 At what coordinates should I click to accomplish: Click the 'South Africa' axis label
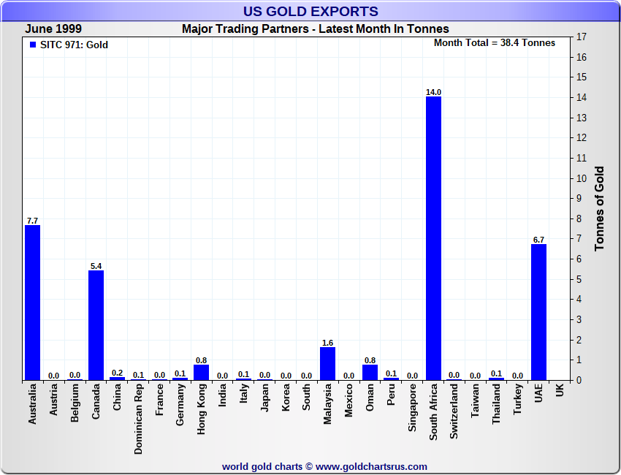433,412
